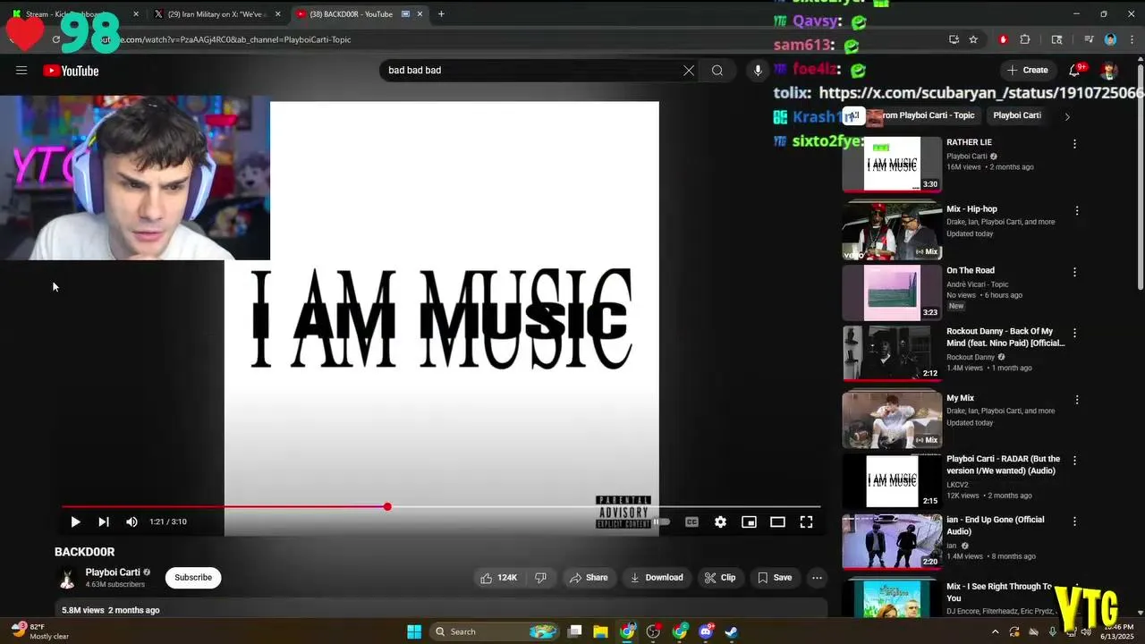Open 'On The Road' video thumbnail

pos(892,292)
